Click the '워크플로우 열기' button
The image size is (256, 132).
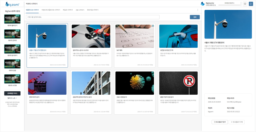tap(219, 122)
